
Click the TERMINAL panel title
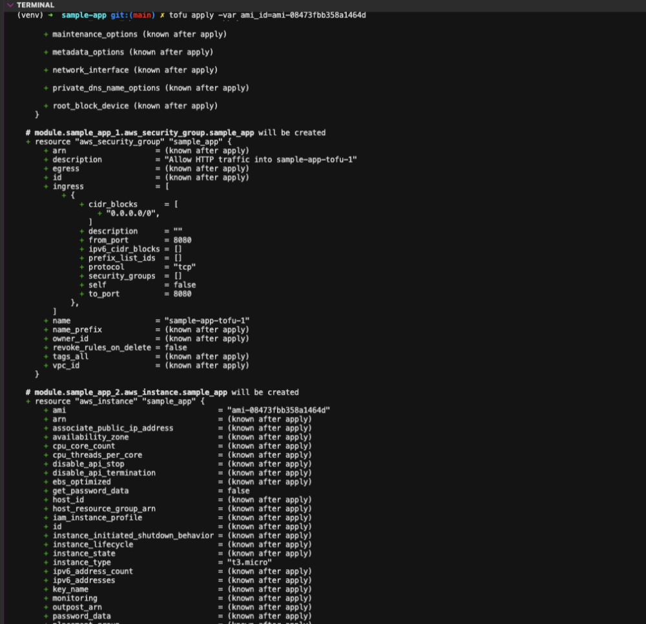click(36, 5)
